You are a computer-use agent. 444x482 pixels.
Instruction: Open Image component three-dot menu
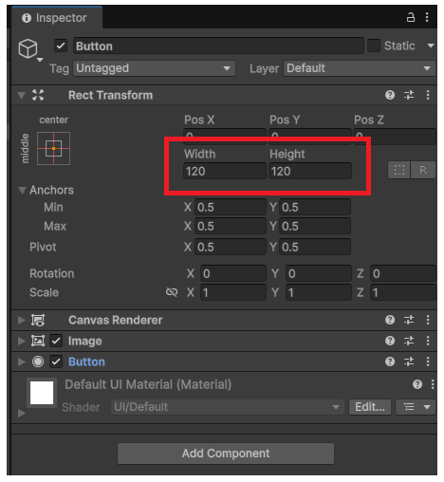428,341
